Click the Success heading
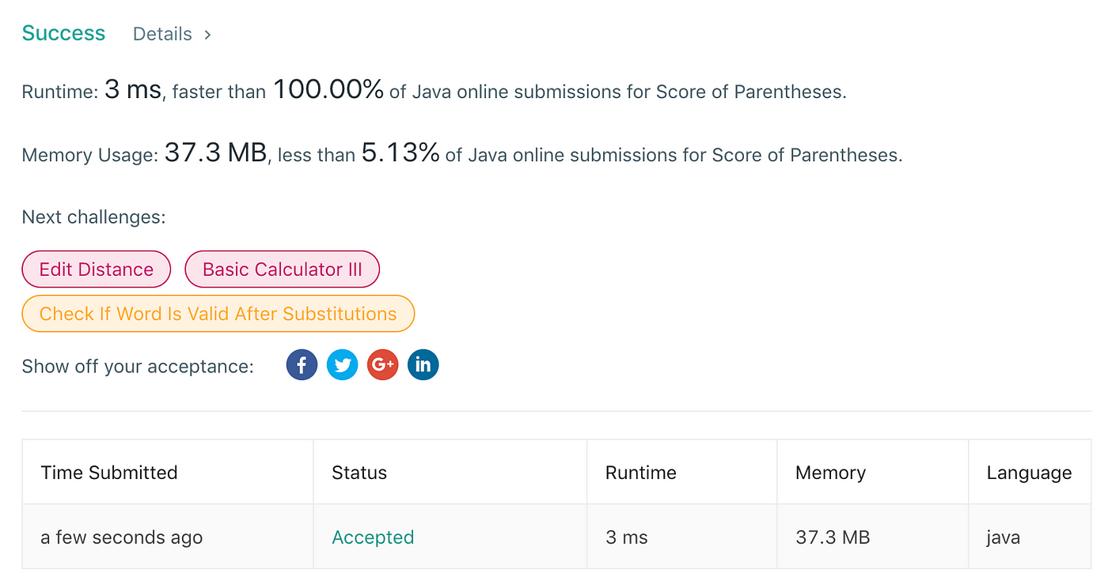1108x588 pixels. pos(63,33)
